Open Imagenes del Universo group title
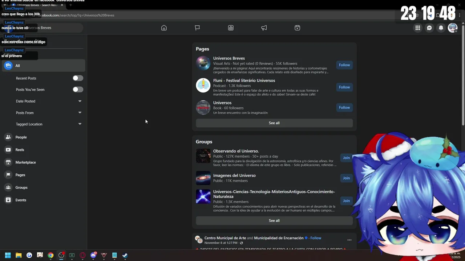 coord(234,175)
